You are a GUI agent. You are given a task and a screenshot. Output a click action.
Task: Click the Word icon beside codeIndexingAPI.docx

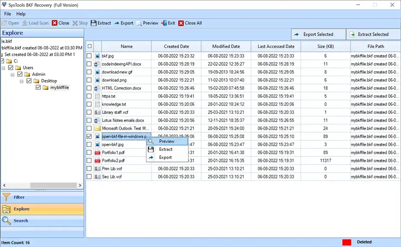(x=97, y=64)
